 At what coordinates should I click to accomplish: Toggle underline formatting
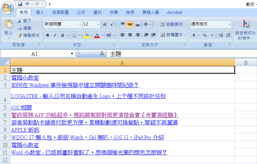[x=62, y=35]
